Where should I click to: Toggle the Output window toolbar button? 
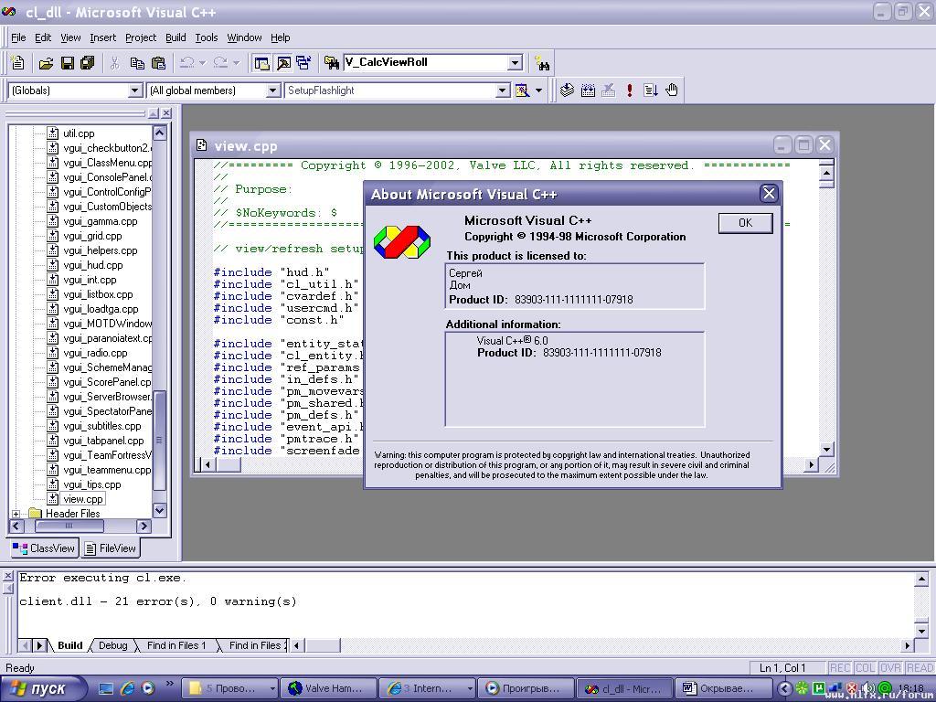point(283,63)
